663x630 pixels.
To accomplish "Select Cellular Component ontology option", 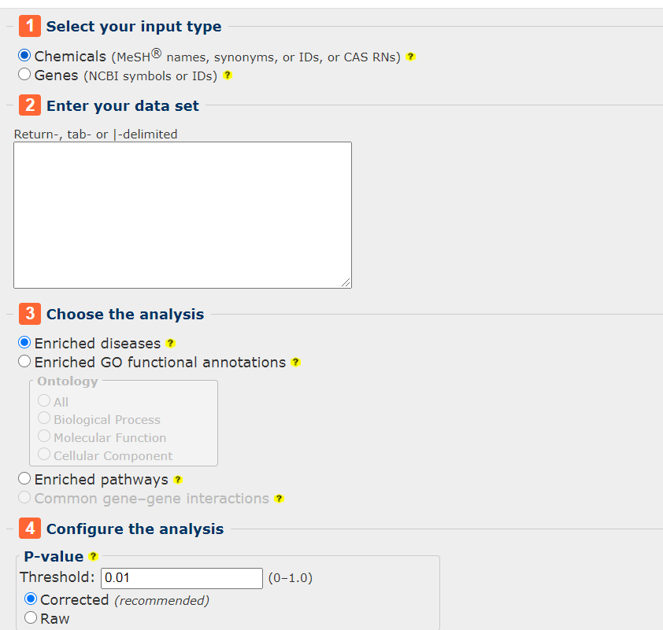I will click(x=44, y=455).
